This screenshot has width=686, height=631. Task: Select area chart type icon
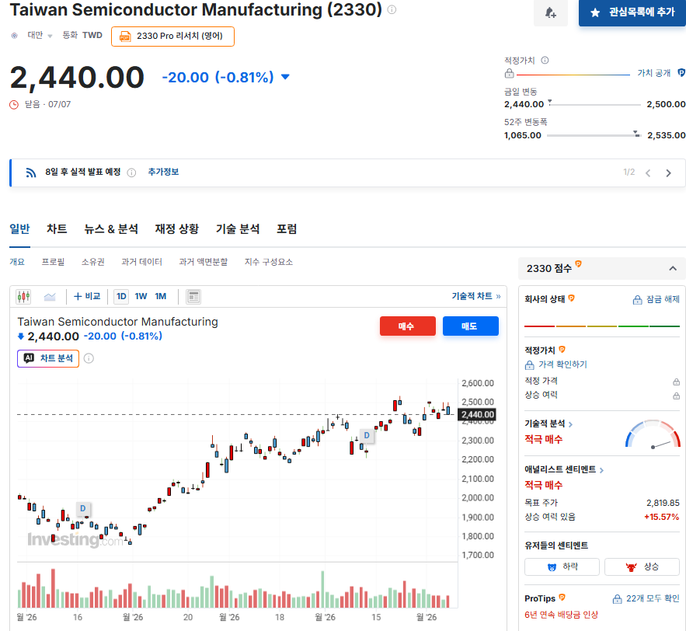pos(50,297)
